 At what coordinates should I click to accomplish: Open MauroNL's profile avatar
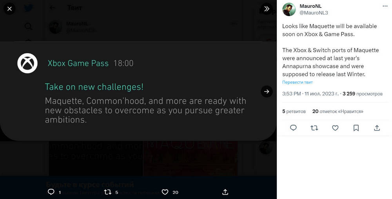coord(289,9)
